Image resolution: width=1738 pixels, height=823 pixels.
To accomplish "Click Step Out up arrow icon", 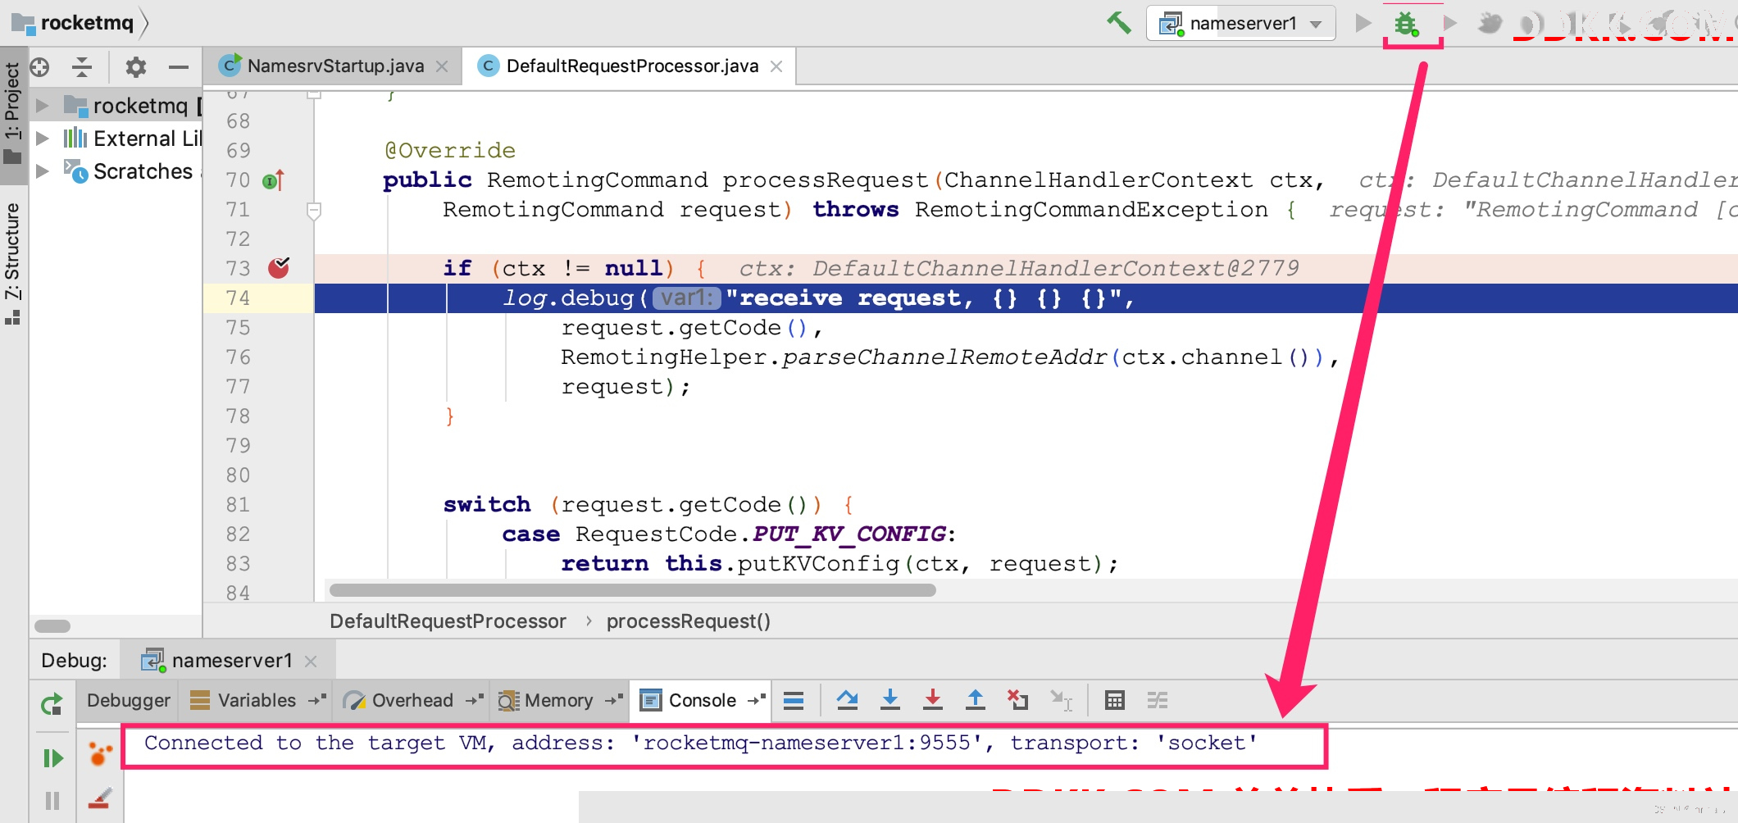I will pyautogui.click(x=975, y=700).
